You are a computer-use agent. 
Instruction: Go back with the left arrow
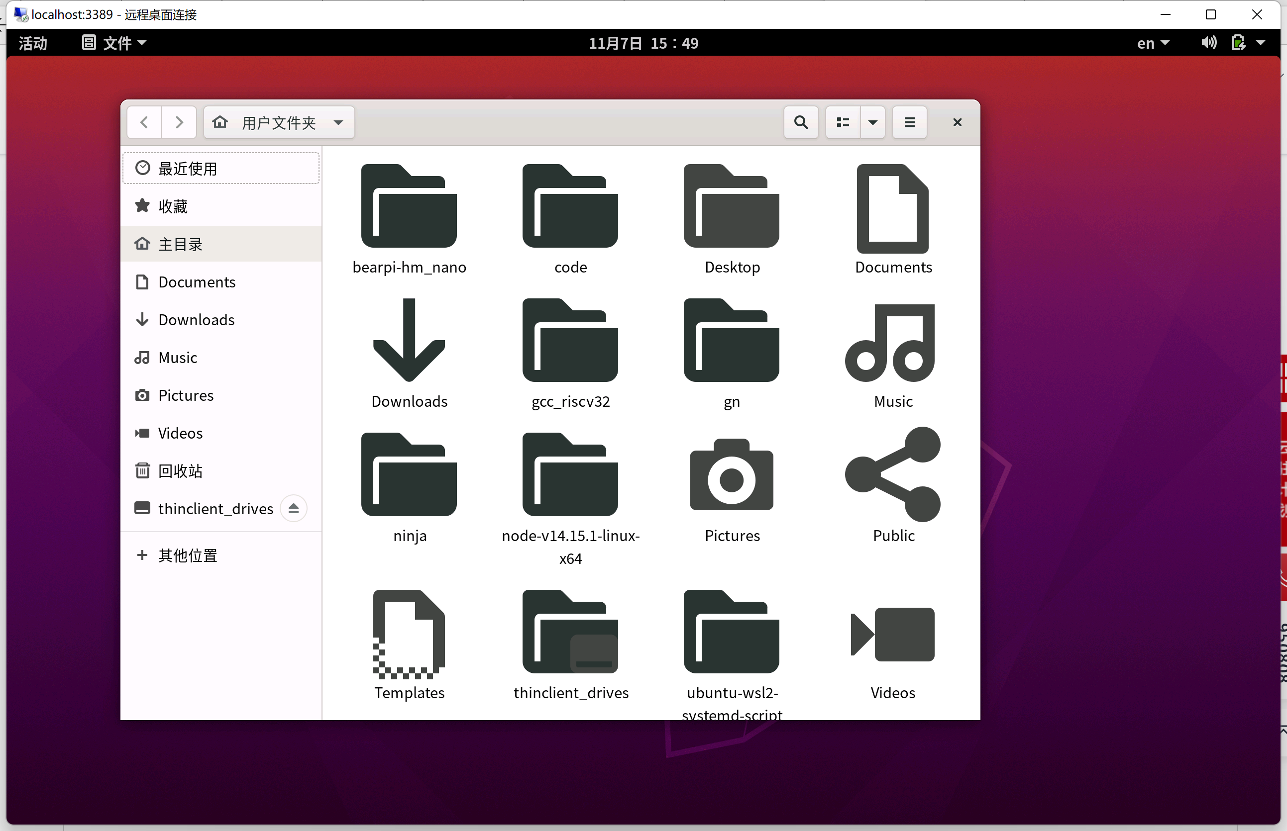click(x=144, y=123)
